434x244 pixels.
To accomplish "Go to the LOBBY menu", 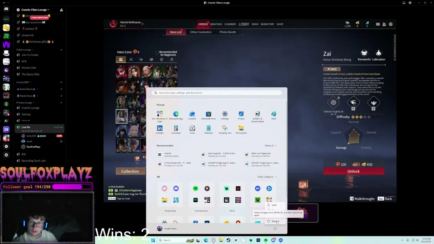I will pos(244,24).
